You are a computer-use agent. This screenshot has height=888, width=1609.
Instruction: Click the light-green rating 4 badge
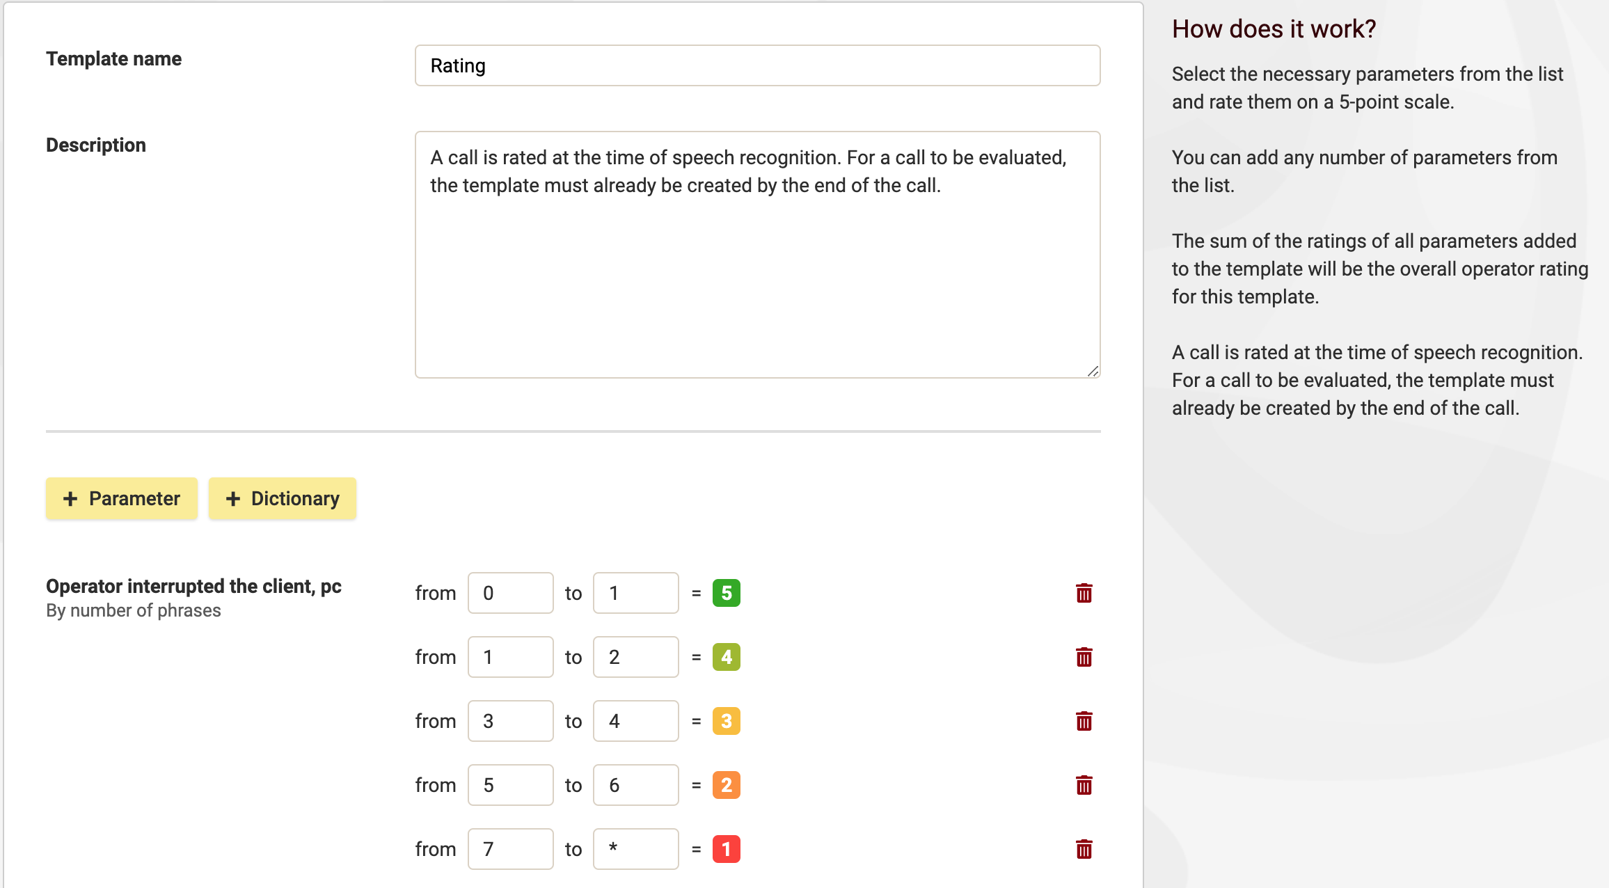coord(726,657)
